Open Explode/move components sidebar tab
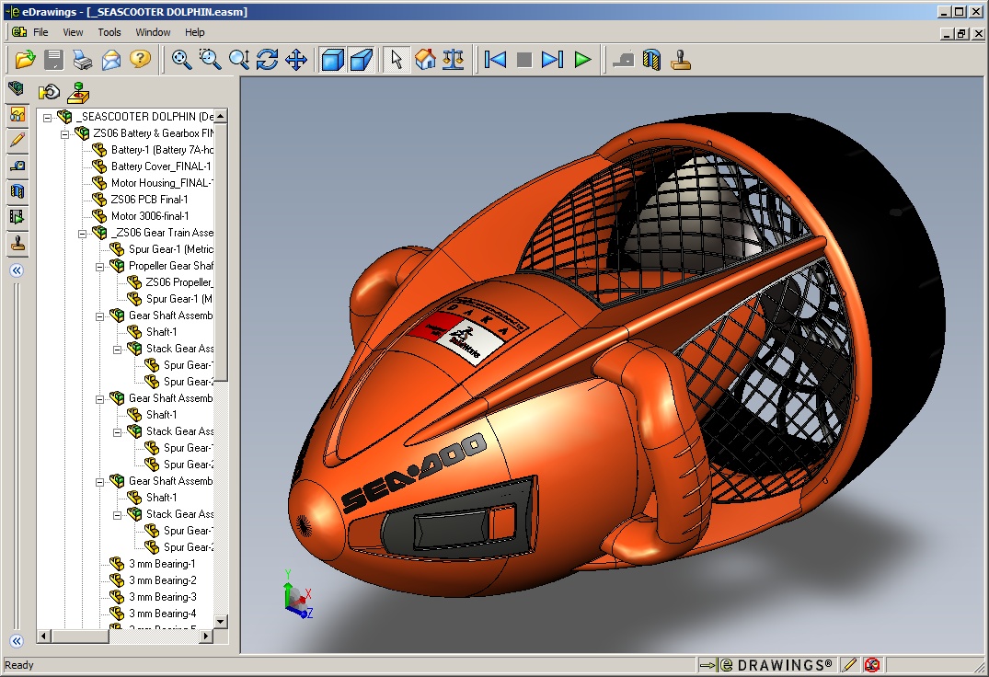 click(x=17, y=217)
